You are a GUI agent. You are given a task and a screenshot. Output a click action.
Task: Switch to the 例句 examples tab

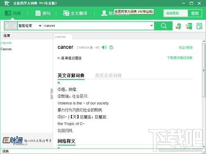coord(43,13)
